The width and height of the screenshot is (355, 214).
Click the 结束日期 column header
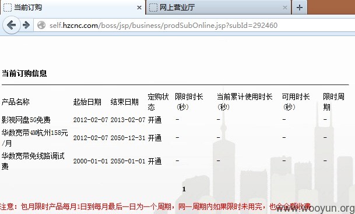point(125,102)
